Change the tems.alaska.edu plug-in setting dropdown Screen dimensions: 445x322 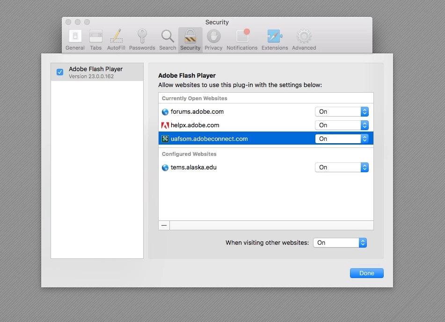coord(342,167)
